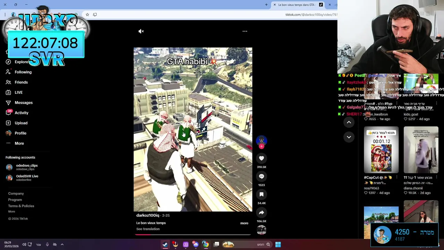Select 'Le bon vieux temps dans GTA' tab
This screenshot has width=444, height=250.
pyautogui.click(x=298, y=5)
